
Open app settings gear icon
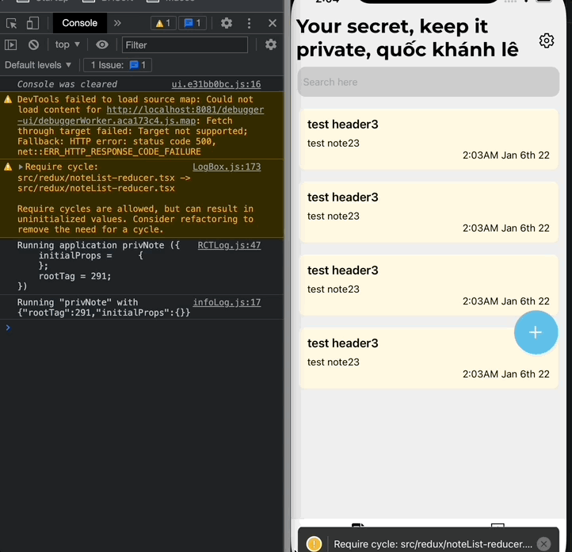pos(546,40)
